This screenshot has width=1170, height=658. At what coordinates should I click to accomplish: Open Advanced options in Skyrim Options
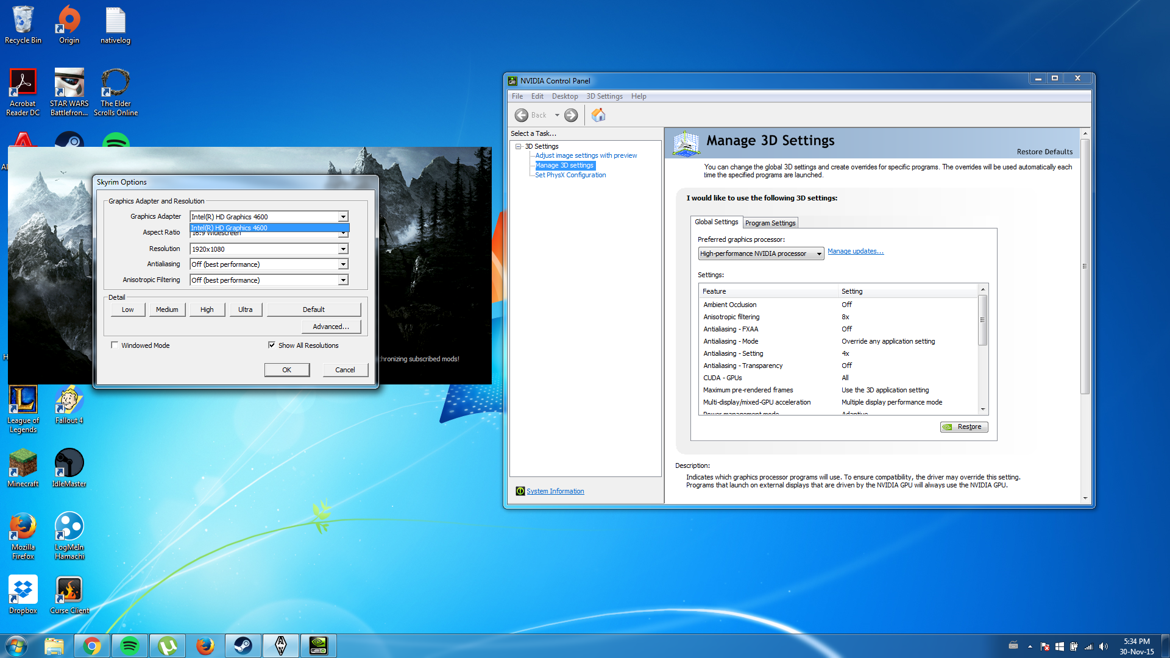pos(331,327)
